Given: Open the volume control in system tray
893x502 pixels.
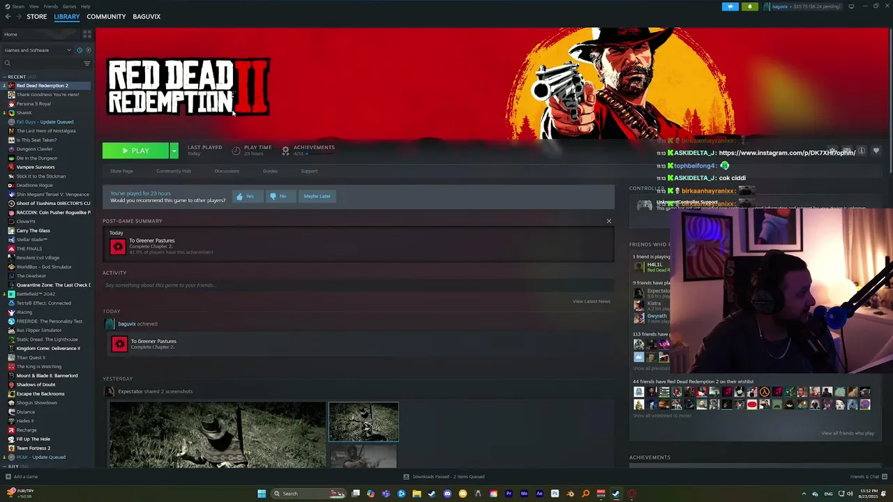Looking at the screenshot, I should [850, 494].
